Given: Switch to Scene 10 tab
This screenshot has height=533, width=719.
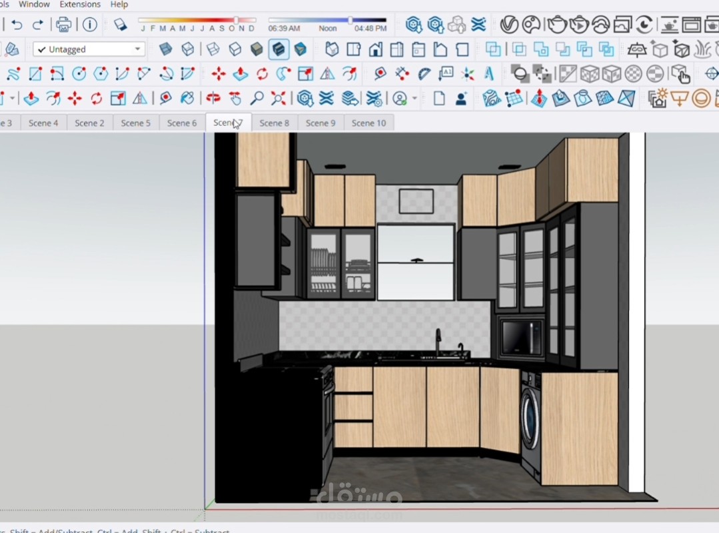Looking at the screenshot, I should [368, 123].
